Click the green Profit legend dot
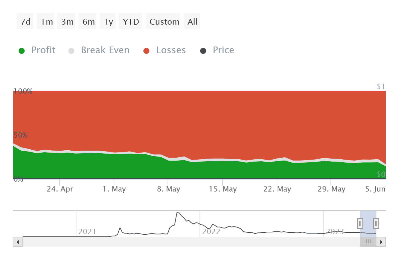The width and height of the screenshot is (399, 266). pyautogui.click(x=22, y=50)
